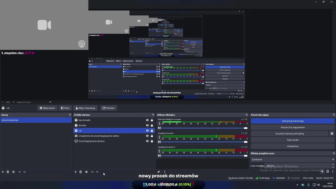Open scene filters icon in the Sceny footer
The width and height of the screenshot is (336, 189).
(x=14, y=172)
